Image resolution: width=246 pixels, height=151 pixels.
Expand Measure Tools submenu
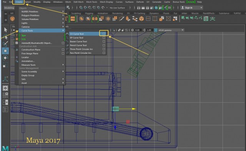(x=42, y=65)
